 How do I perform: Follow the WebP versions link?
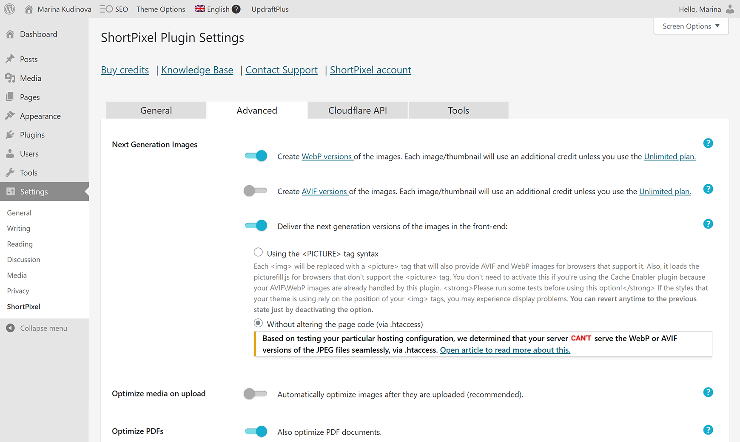(327, 156)
